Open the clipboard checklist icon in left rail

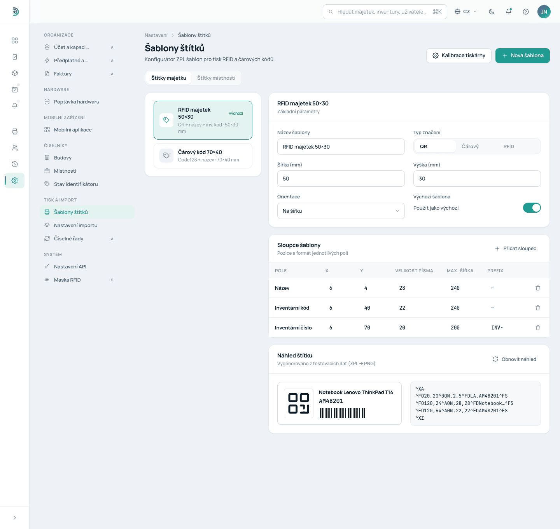pos(15,57)
